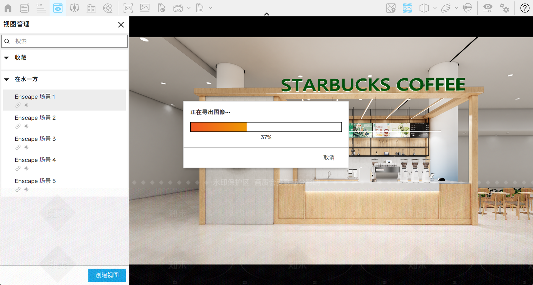Screen dimensions: 533x285
Task: Click link icon under Enscape 场景 1
Action: click(18, 105)
